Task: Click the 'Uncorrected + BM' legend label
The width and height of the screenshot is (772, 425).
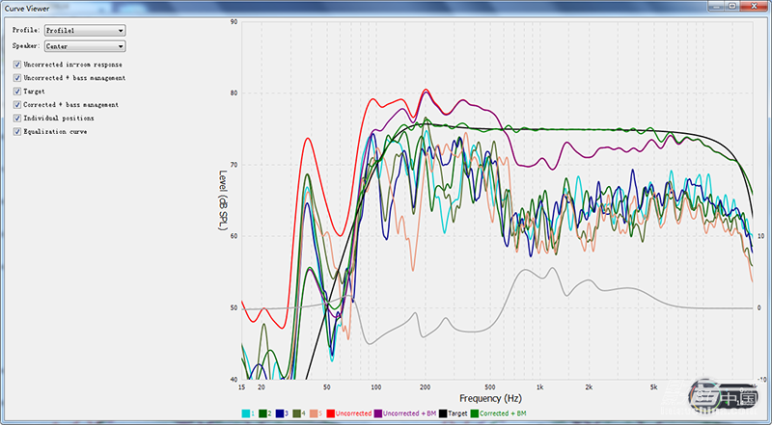Action: tap(409, 413)
